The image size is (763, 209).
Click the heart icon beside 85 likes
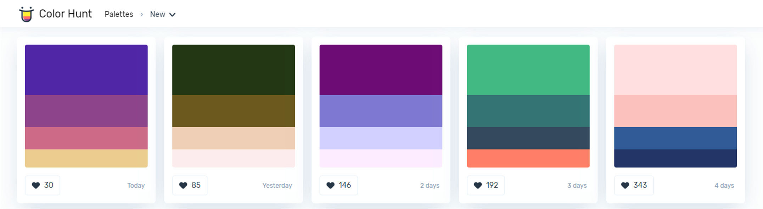click(183, 185)
